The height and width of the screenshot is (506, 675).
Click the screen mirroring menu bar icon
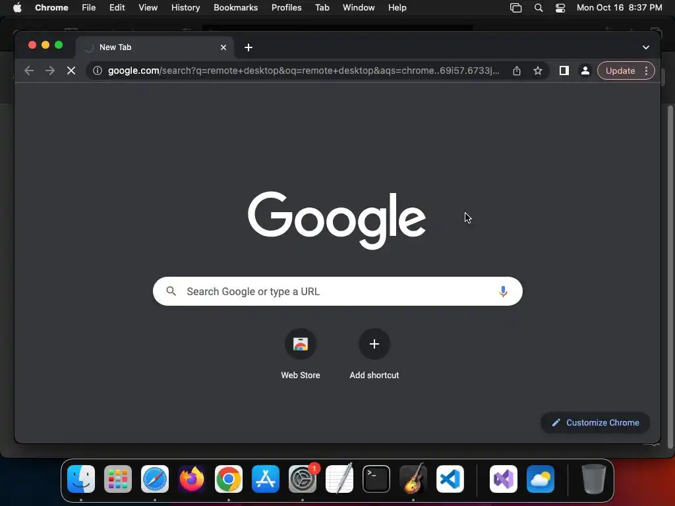(515, 7)
